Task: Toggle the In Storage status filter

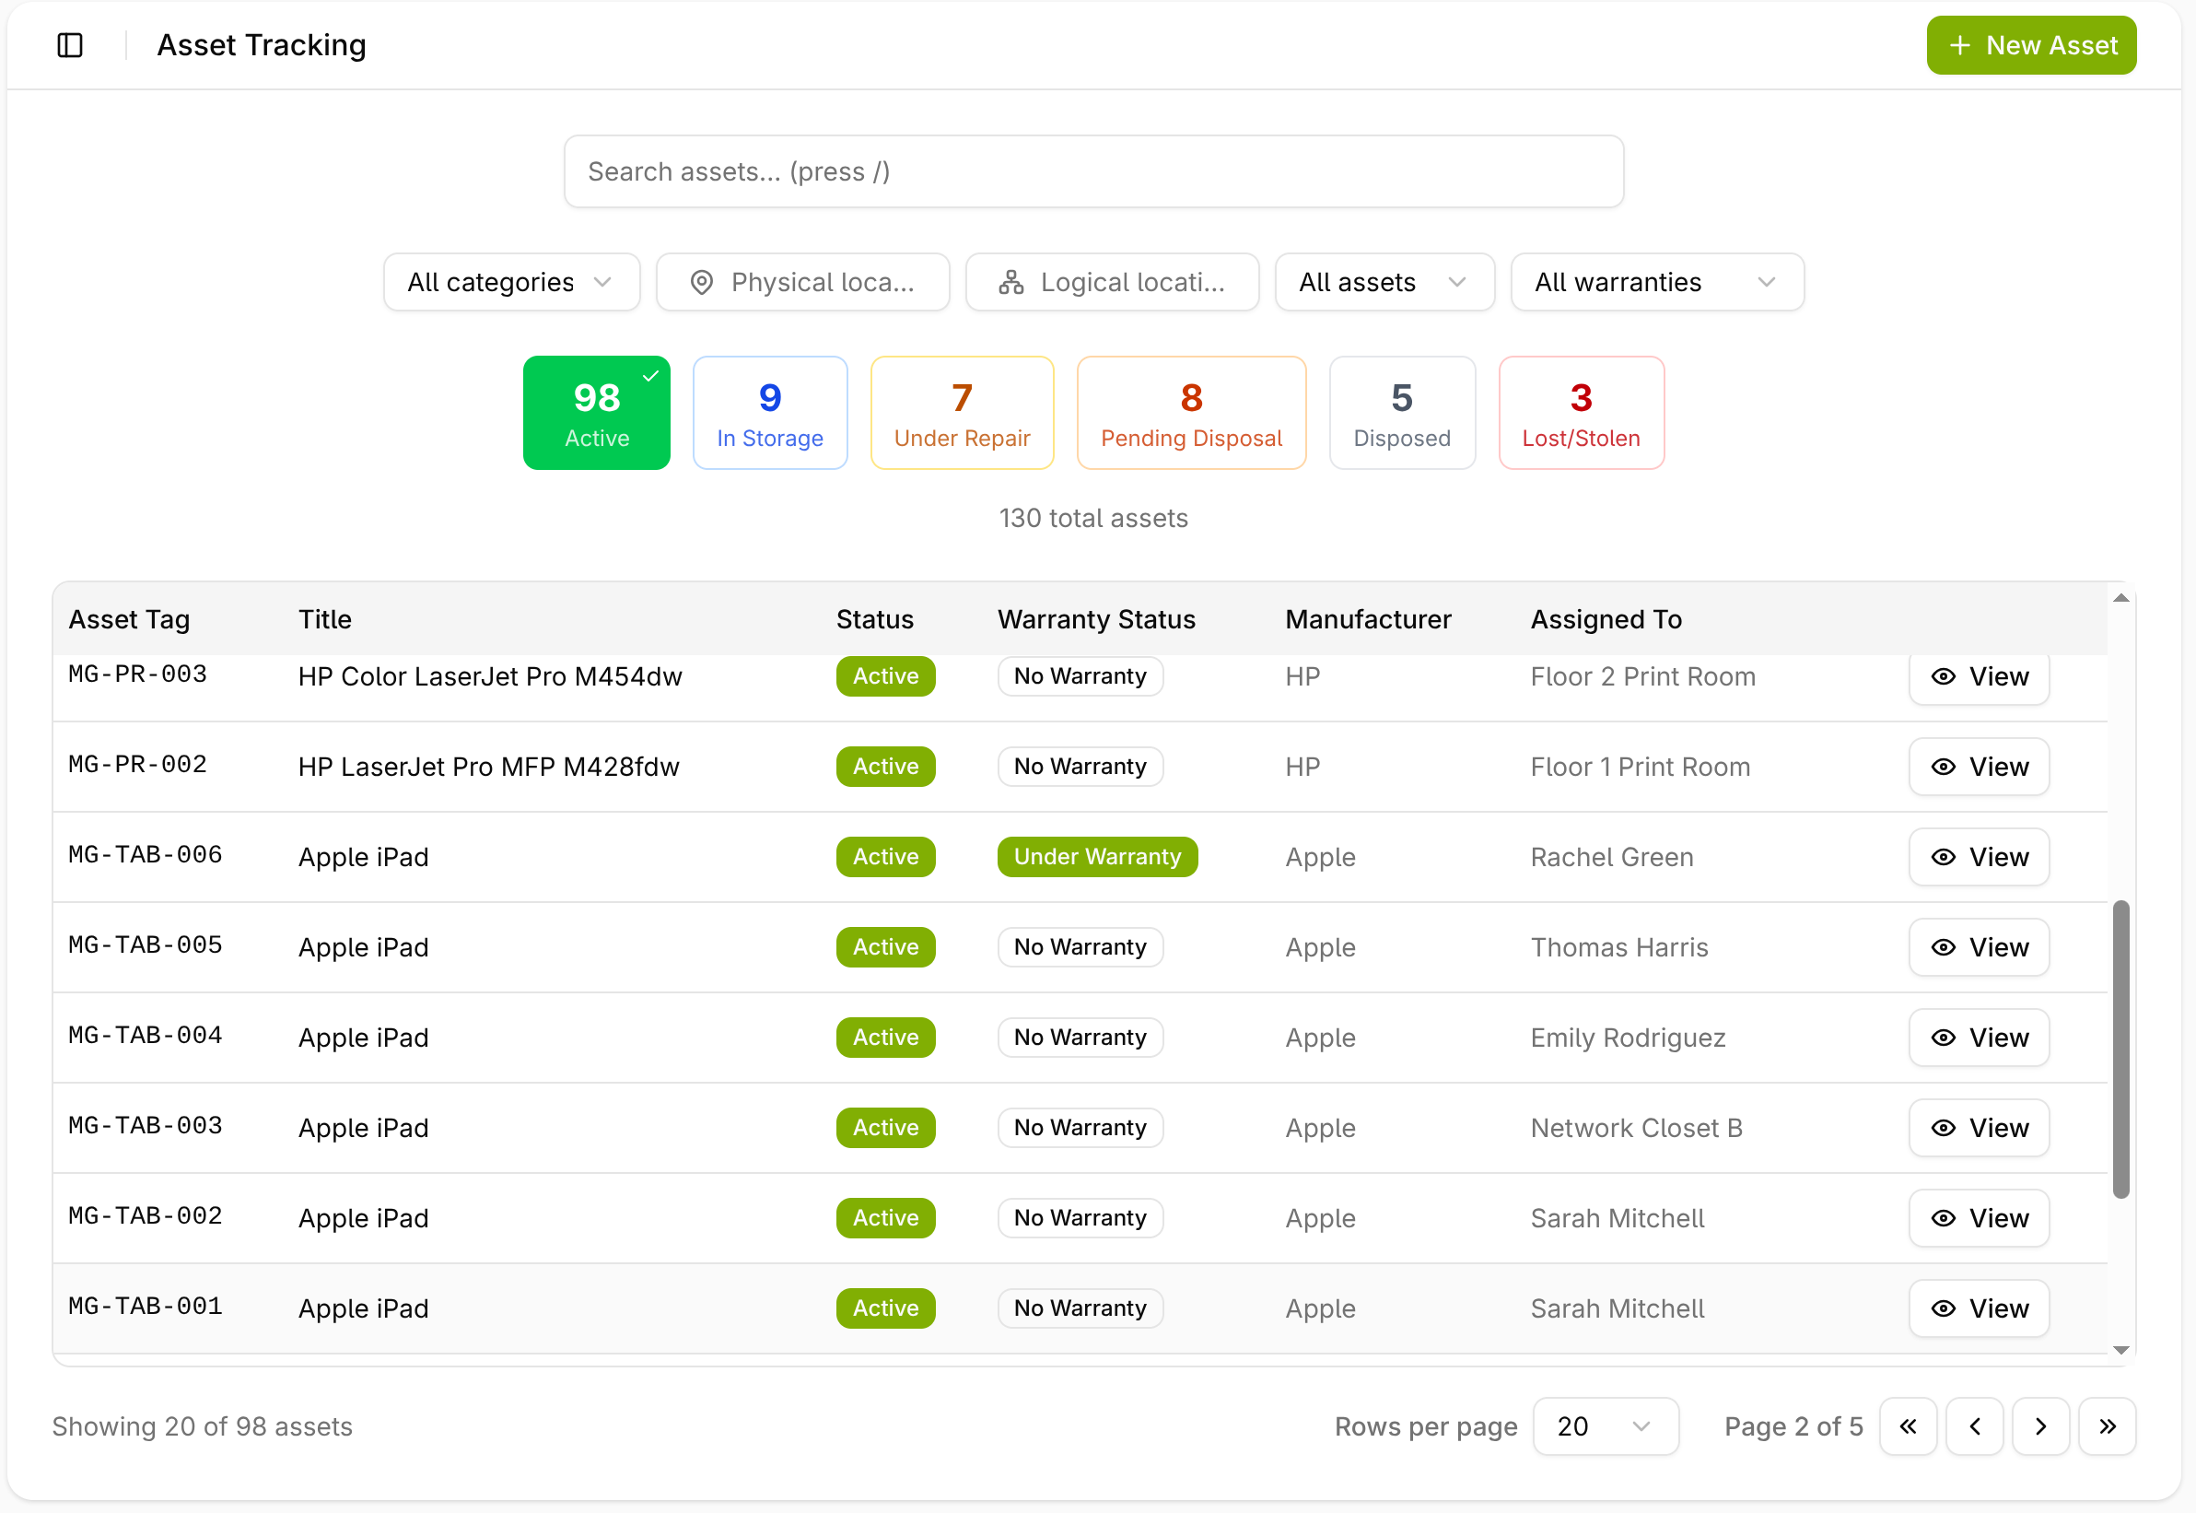Action: (769, 414)
